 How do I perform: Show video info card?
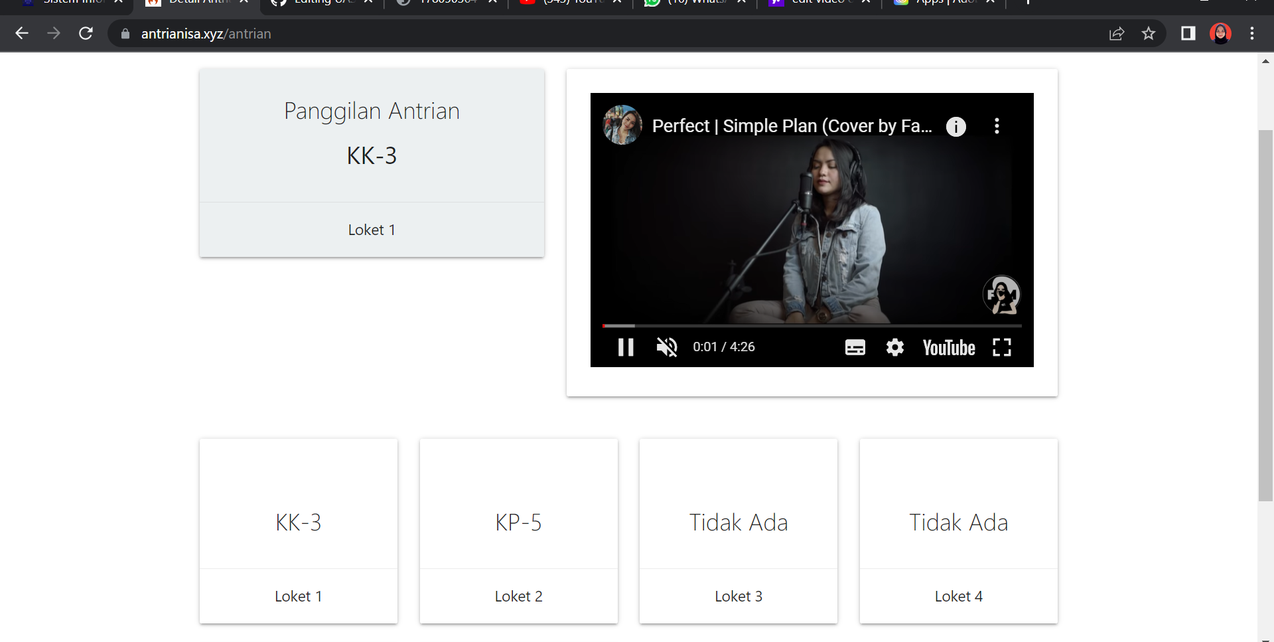point(956,126)
